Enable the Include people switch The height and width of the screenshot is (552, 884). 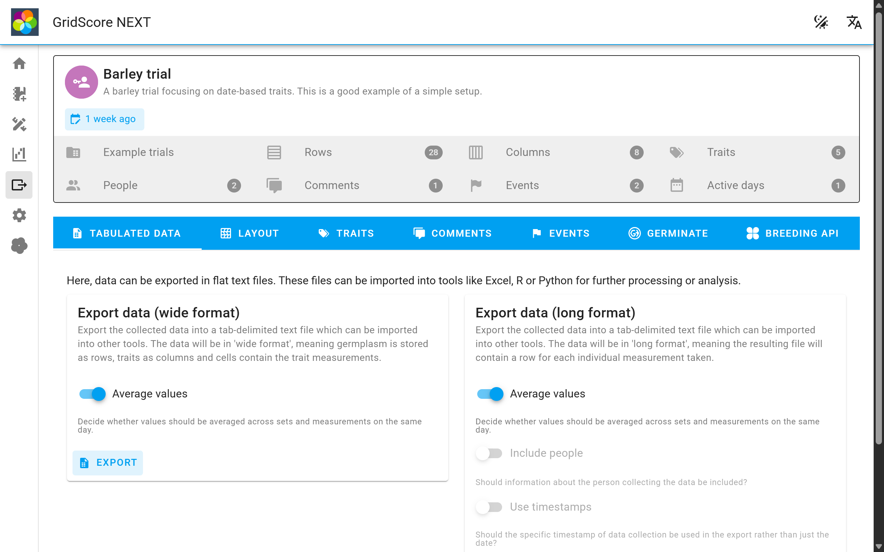click(489, 453)
